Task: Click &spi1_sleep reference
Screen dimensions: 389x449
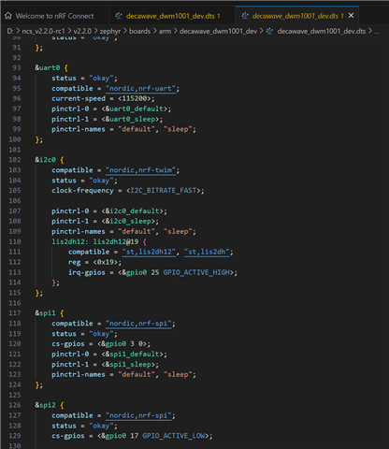Action: (x=128, y=365)
